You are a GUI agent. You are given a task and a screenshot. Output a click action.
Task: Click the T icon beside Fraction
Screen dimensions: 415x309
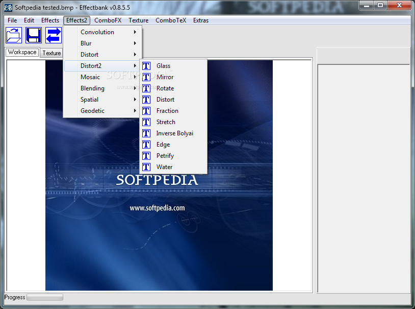coord(146,111)
